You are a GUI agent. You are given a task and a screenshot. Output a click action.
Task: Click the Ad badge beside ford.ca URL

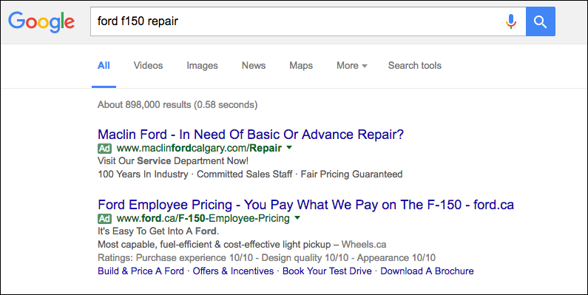coord(104,219)
